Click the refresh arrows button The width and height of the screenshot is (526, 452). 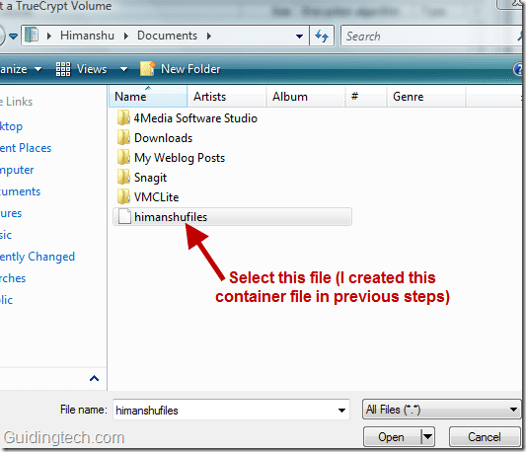coord(322,36)
